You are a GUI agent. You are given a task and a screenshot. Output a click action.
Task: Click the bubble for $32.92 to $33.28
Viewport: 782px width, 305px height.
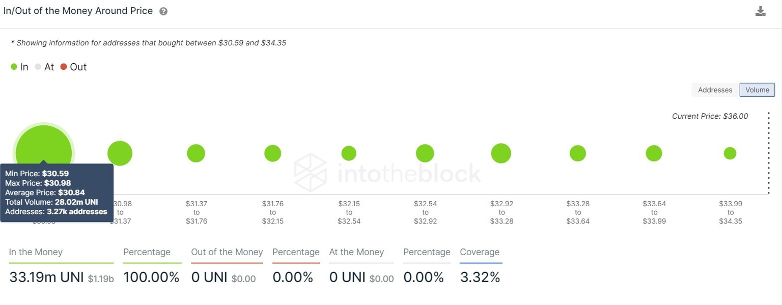tap(501, 153)
